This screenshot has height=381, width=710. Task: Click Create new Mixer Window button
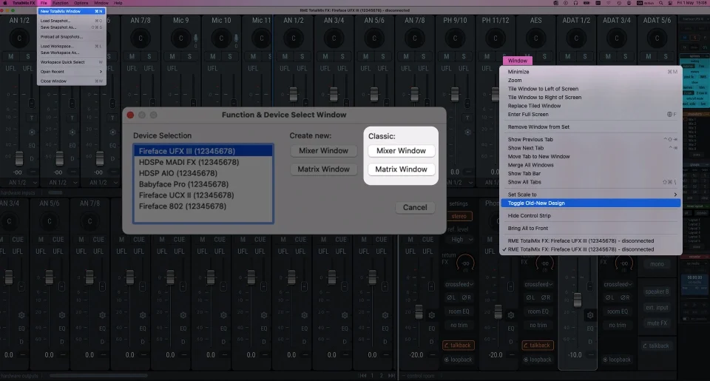(323, 151)
